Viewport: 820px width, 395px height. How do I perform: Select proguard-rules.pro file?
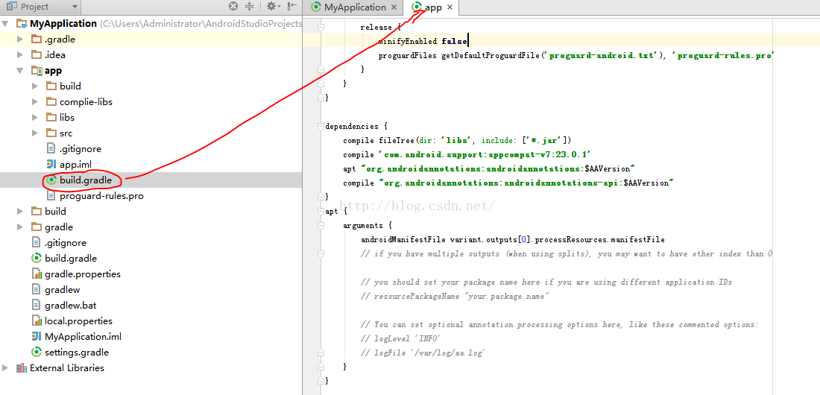tap(101, 196)
